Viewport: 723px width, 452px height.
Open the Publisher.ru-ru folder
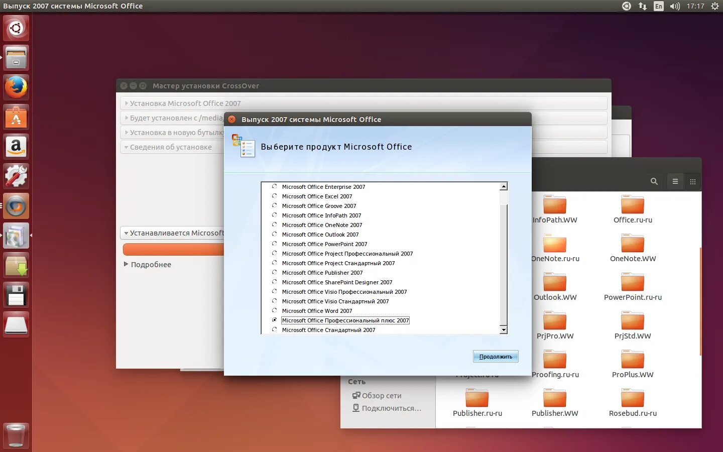[477, 403]
